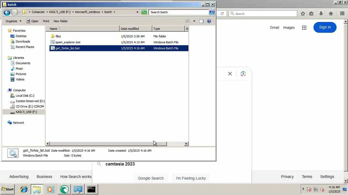Open recent pages dropdown next to Forward
Screen dimensions: 348x195
(x=20, y=12)
